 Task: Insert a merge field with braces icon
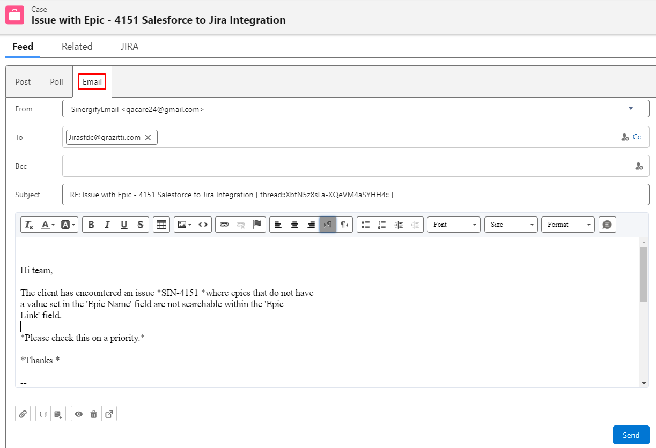tap(43, 414)
